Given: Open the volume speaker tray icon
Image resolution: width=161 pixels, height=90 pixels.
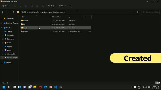Looking at the screenshot, I should coord(146,87).
